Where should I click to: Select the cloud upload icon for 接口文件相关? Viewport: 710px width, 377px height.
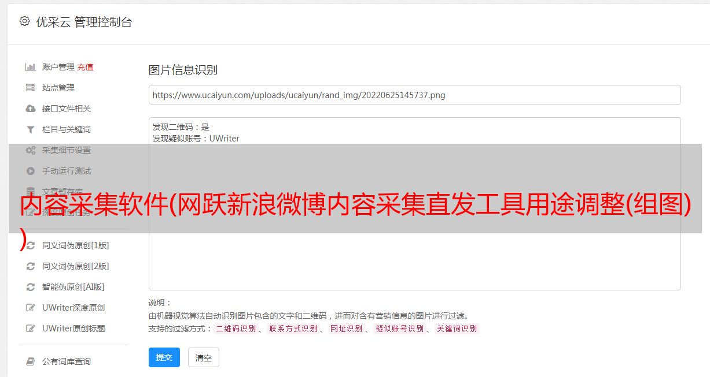pos(31,109)
